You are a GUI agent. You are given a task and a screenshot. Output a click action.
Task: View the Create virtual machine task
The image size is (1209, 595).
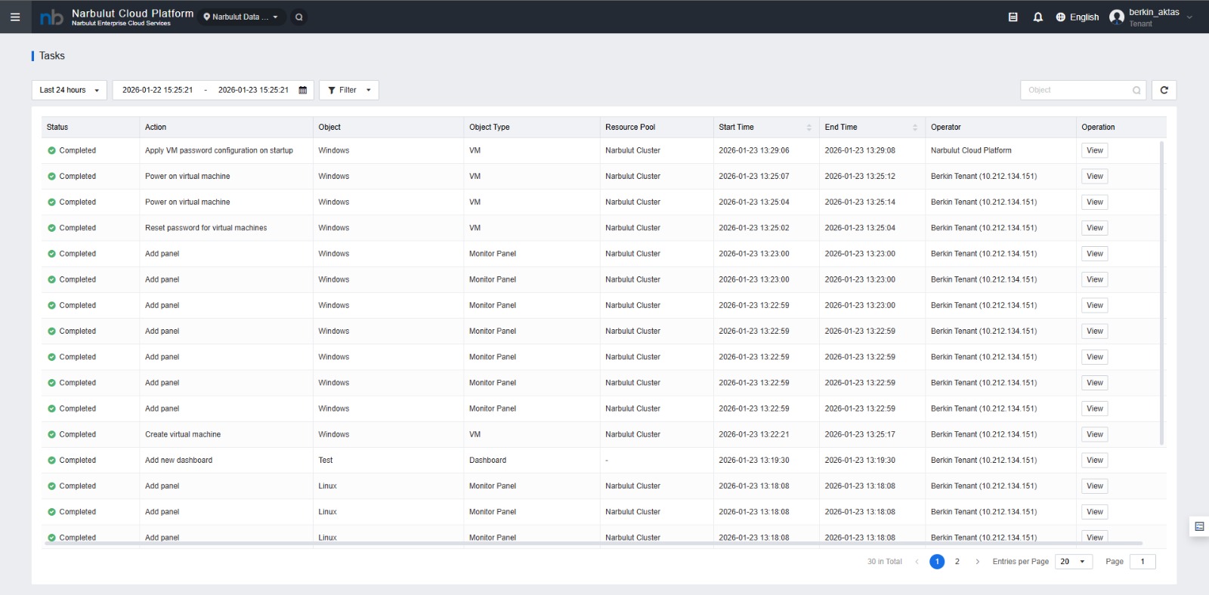pyautogui.click(x=1094, y=434)
